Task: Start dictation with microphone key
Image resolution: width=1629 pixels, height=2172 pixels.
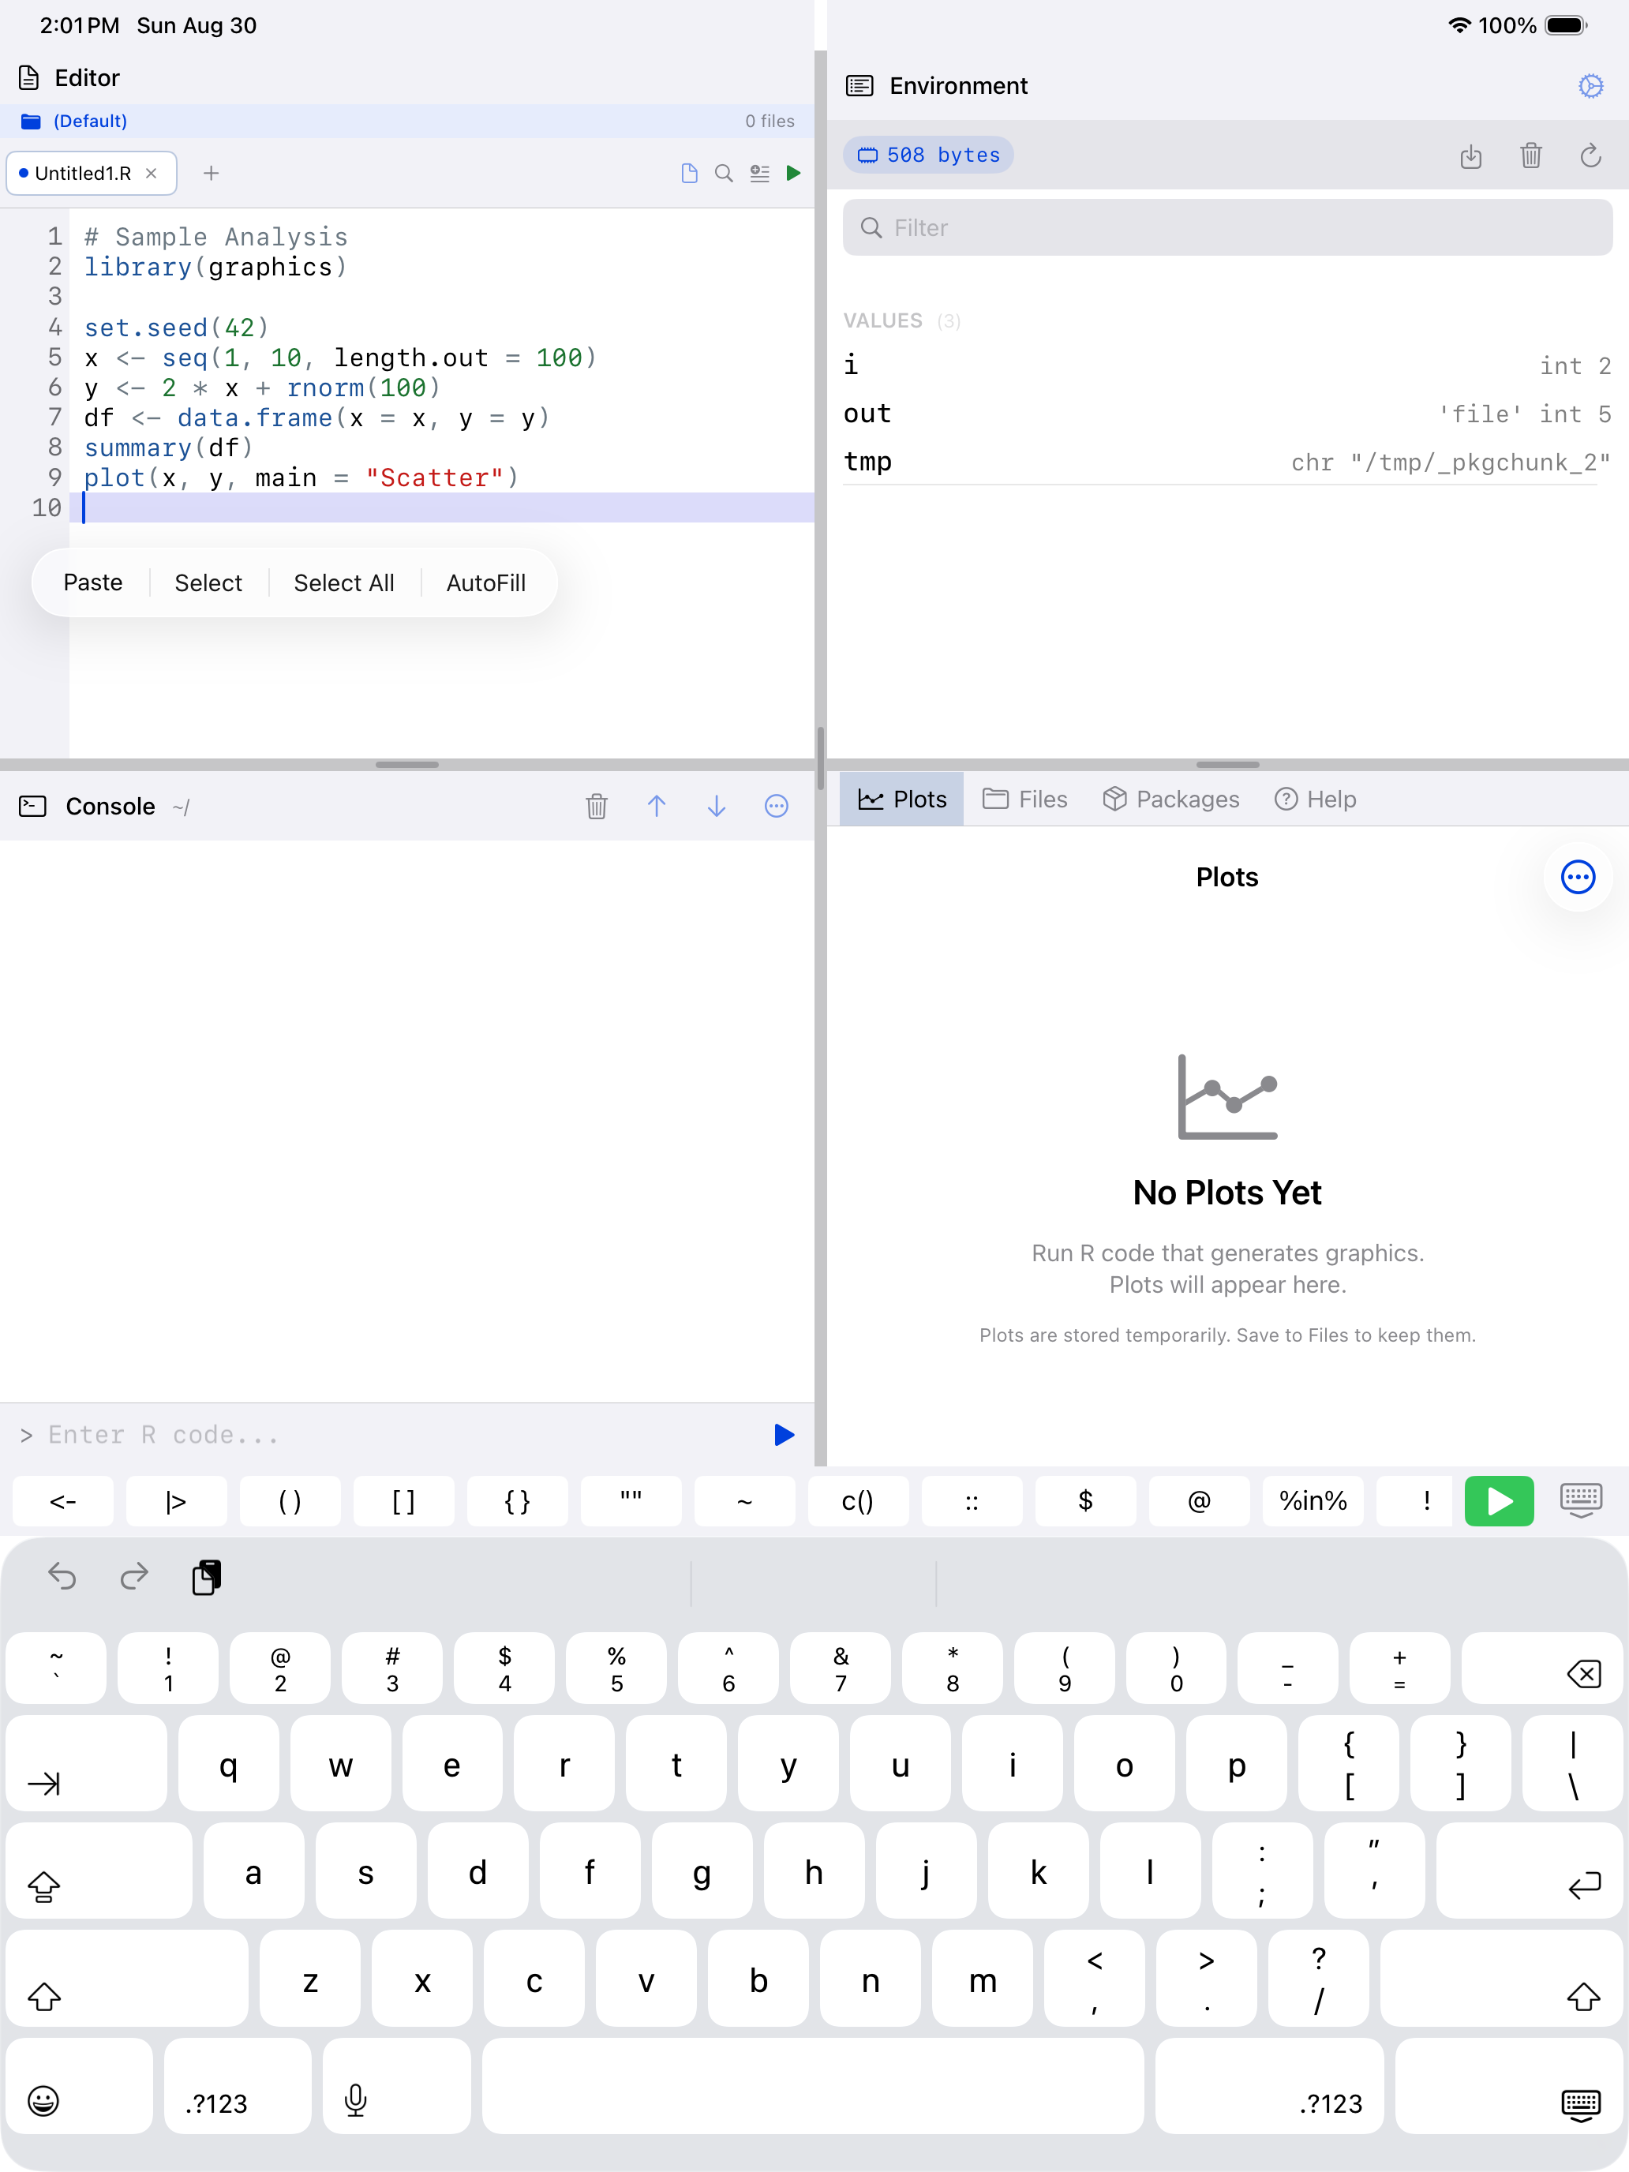Action: [x=397, y=2086]
